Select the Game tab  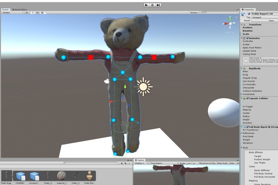point(140,160)
